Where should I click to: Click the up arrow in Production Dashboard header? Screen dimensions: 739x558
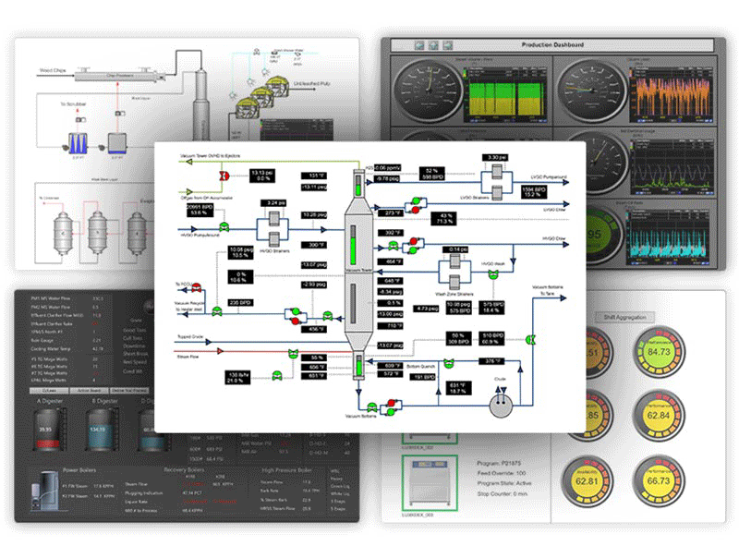tap(433, 45)
